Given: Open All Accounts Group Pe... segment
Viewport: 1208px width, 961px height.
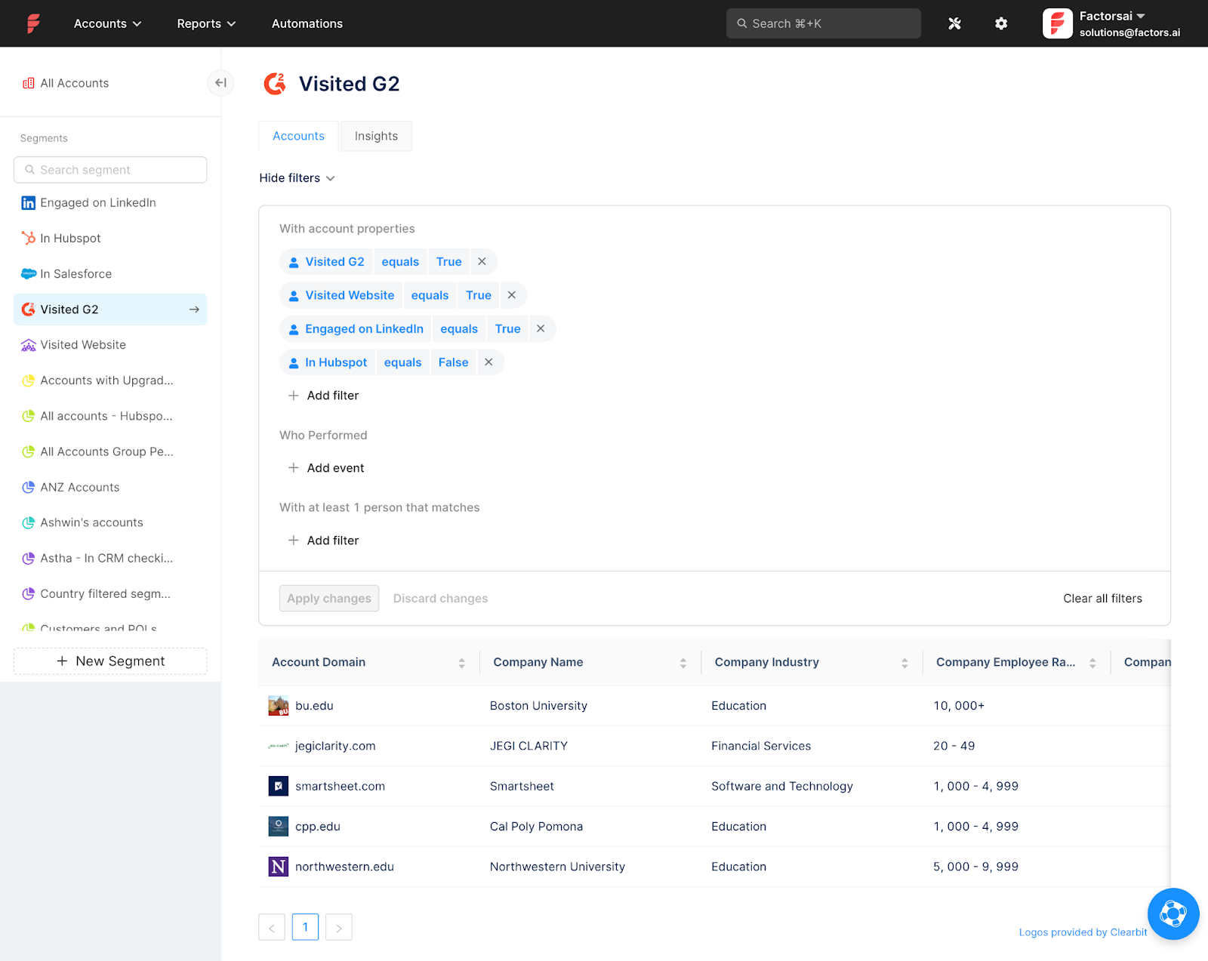Looking at the screenshot, I should coord(110,451).
